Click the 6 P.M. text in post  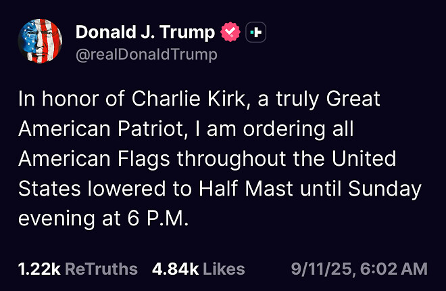coord(158,219)
